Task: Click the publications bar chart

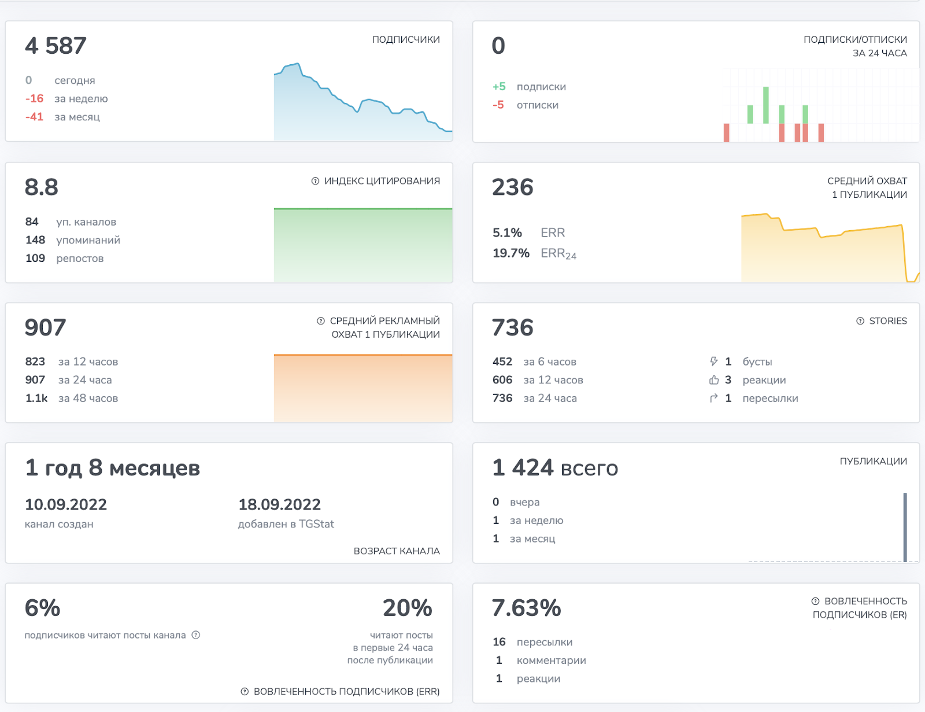Action: [x=832, y=527]
